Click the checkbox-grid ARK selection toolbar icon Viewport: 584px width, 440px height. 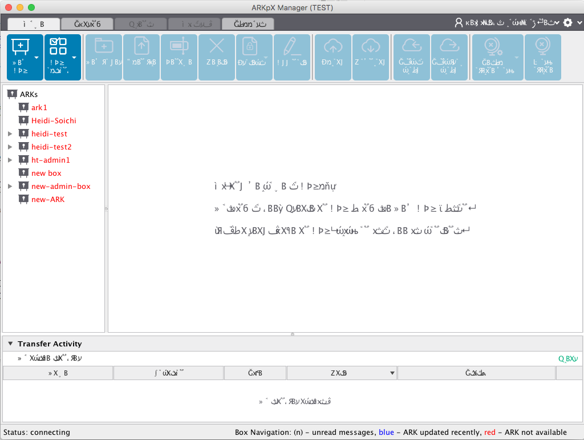click(58, 47)
